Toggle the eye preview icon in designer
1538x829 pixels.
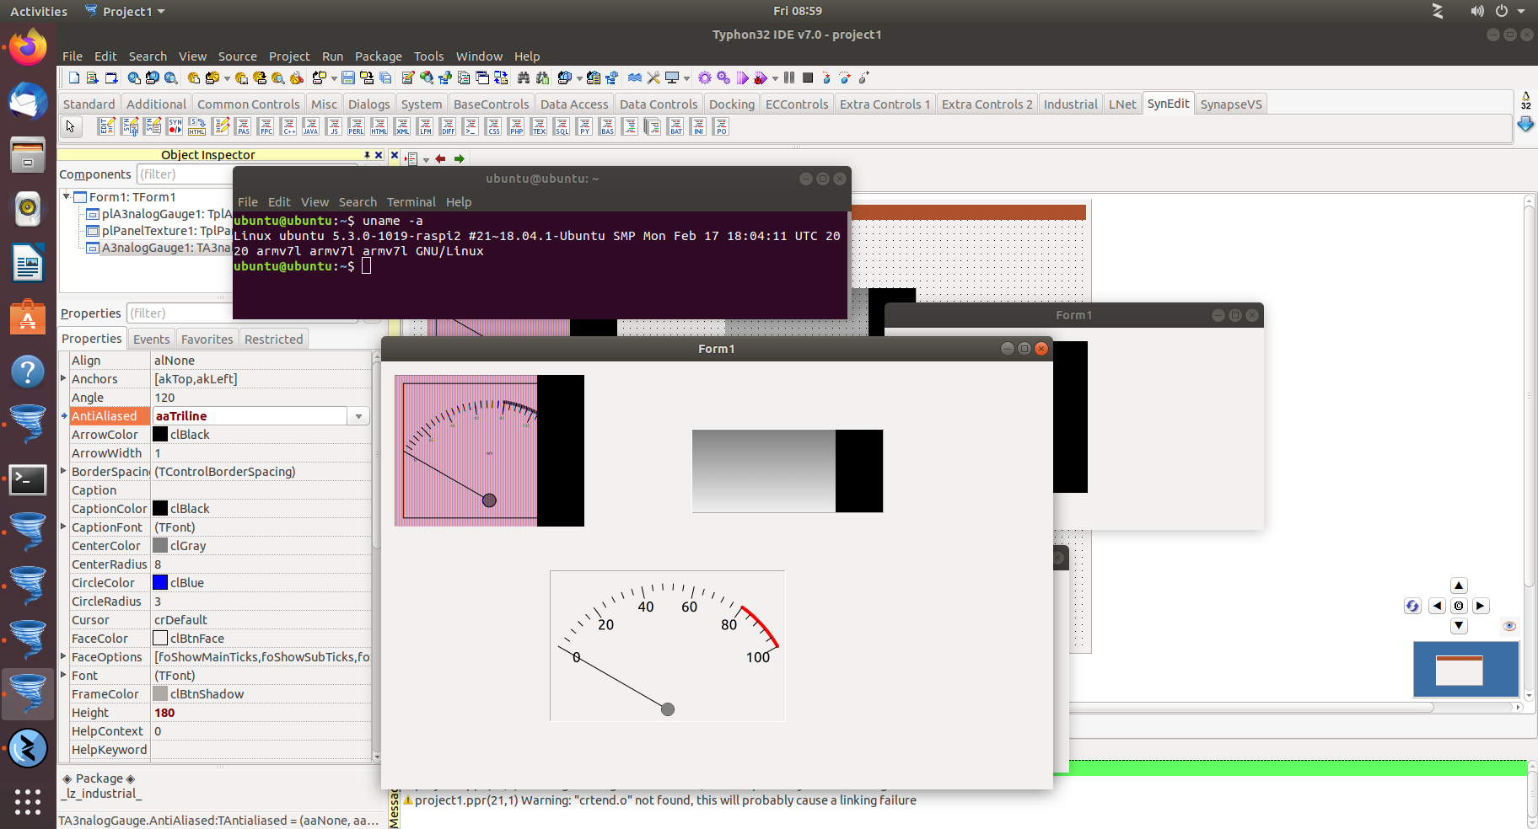coord(1508,626)
